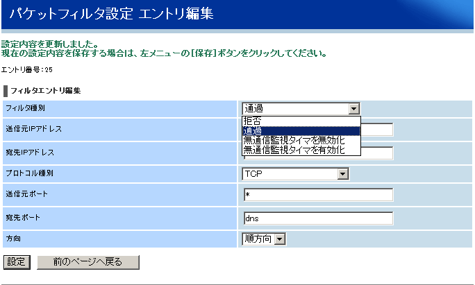Click the プロトコル種別 row label
This screenshot has height=285, width=475.
tap(28, 173)
